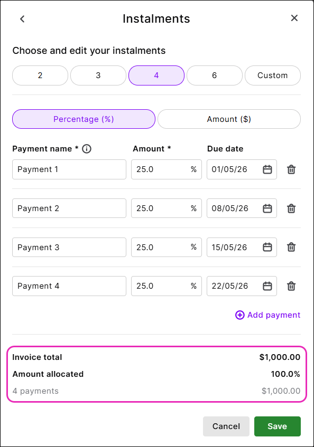Close the Instalments dialog with X

point(294,18)
